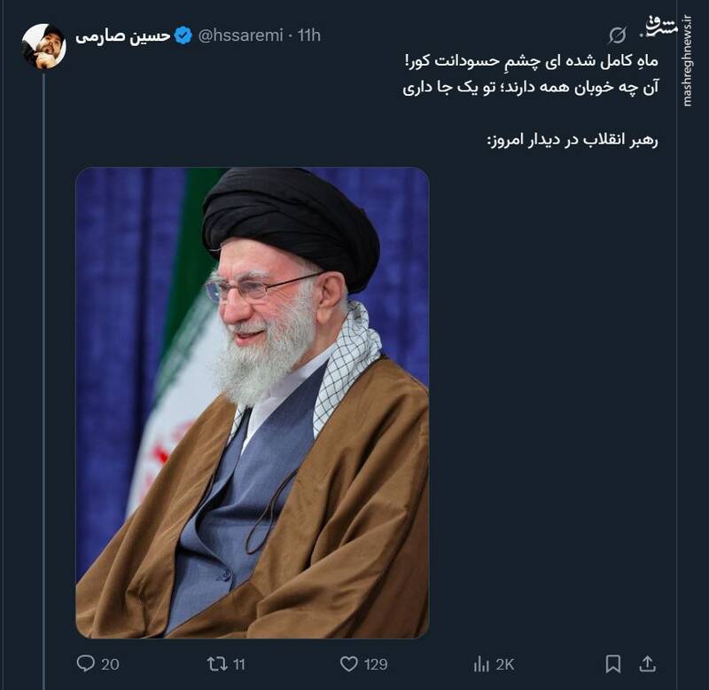Viewport: 709px width, 690px height.
Task: Click the mashreghnews.ir vertical watermark
Action: [x=687, y=61]
